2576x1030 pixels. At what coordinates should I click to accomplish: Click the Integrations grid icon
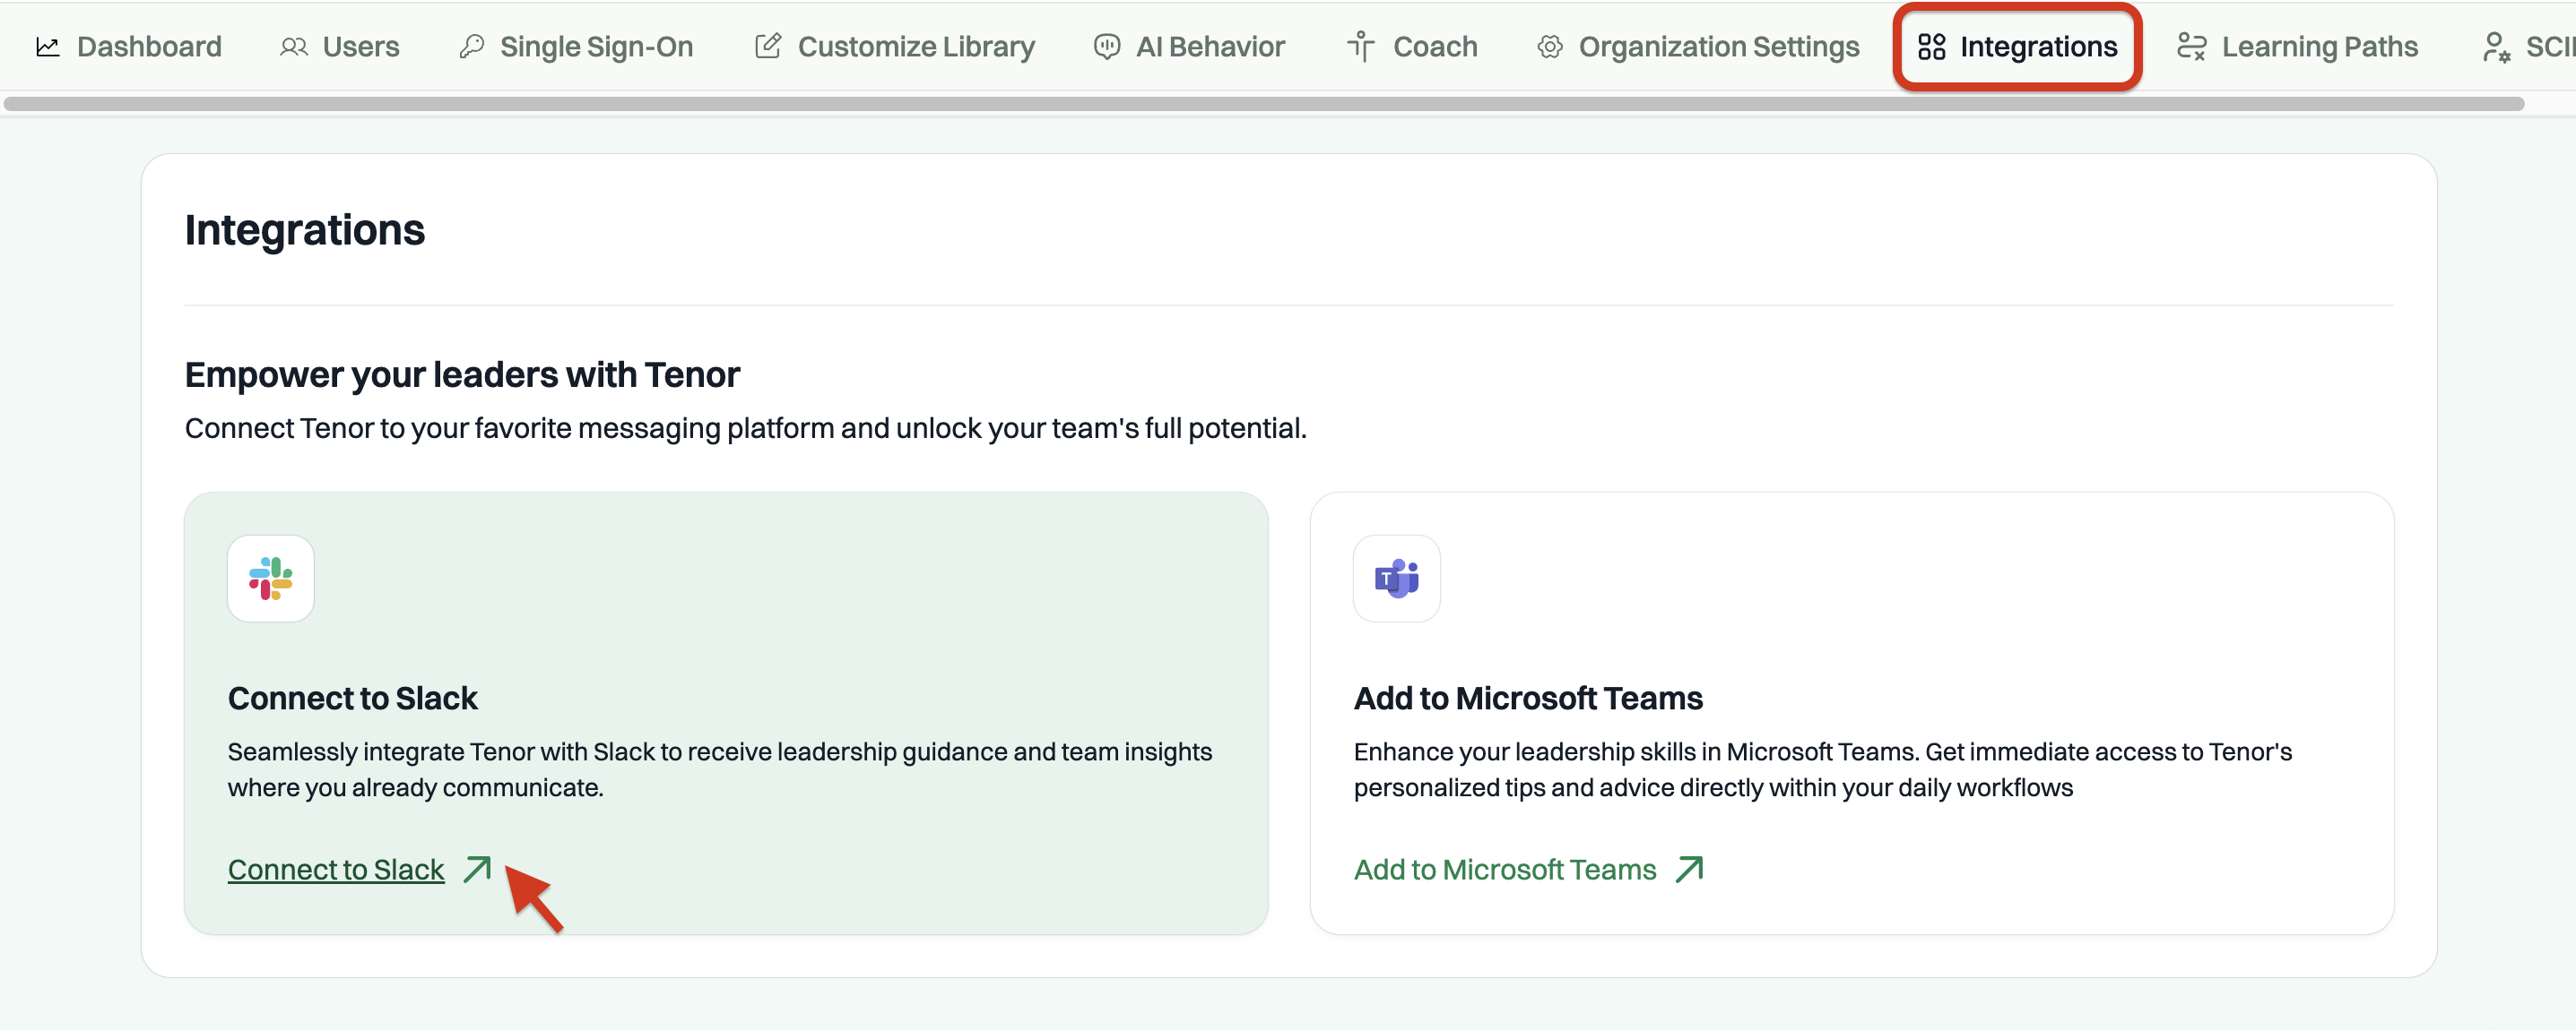point(1931,47)
